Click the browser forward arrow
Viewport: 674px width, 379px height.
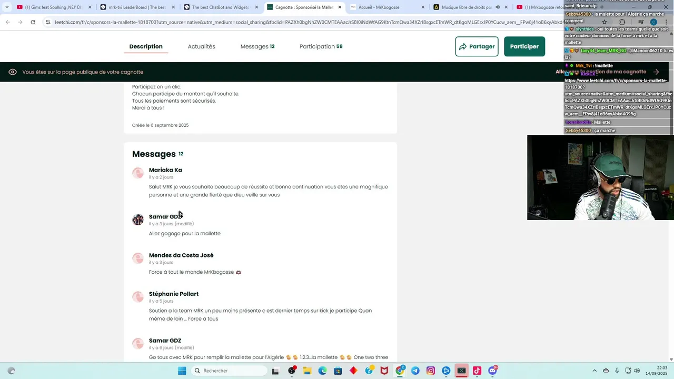coord(20,22)
